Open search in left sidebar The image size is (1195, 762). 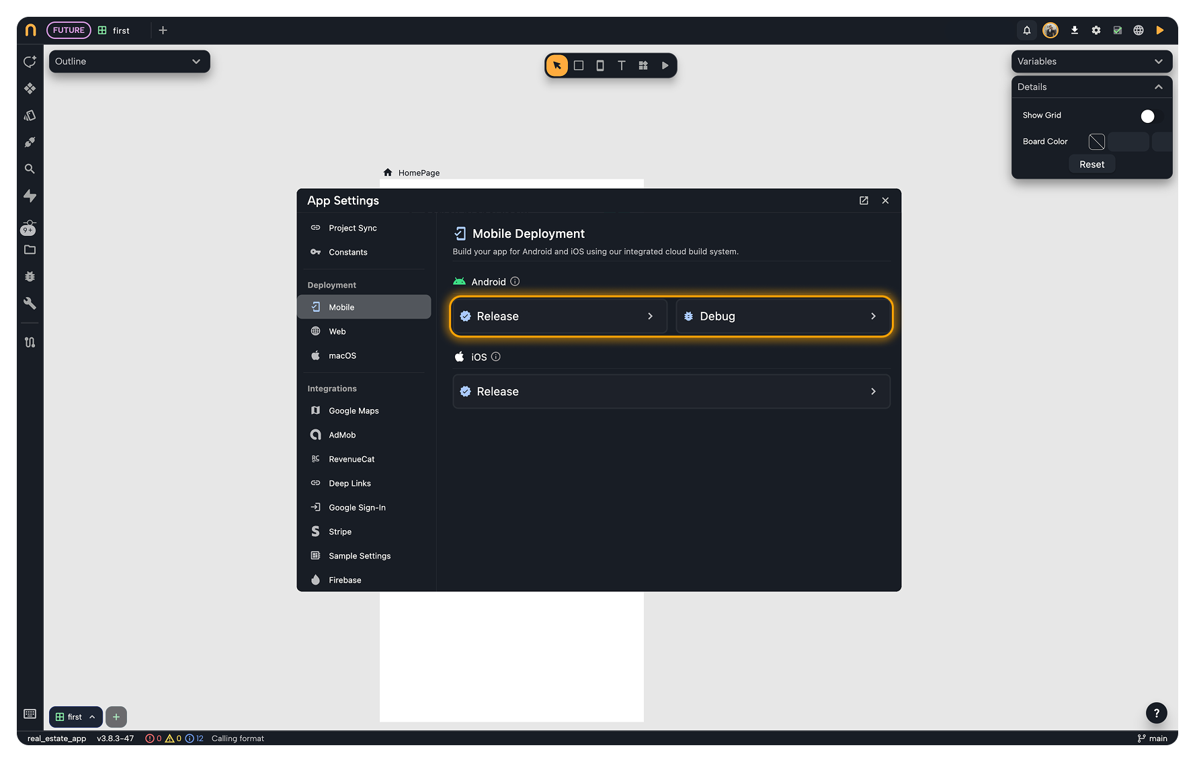coord(30,169)
